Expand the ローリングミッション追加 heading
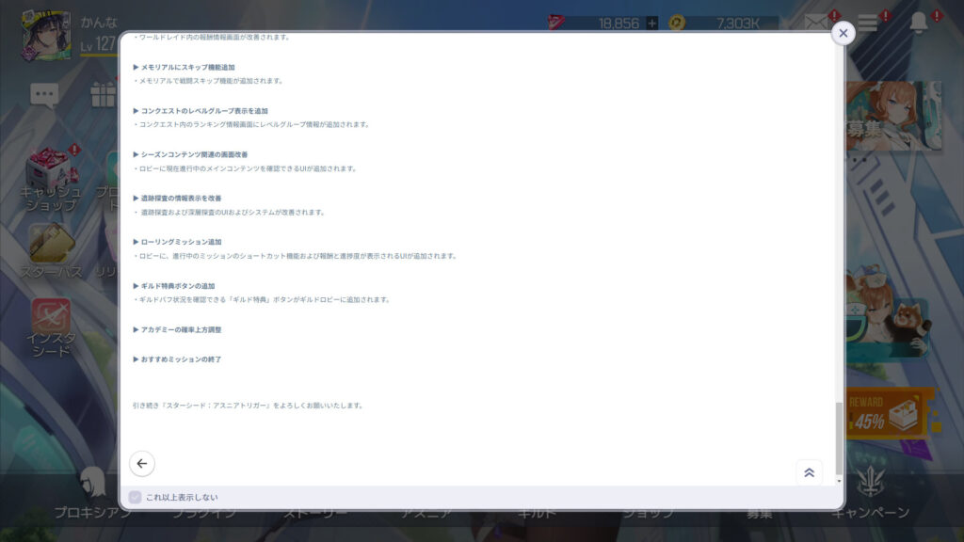 (x=181, y=242)
